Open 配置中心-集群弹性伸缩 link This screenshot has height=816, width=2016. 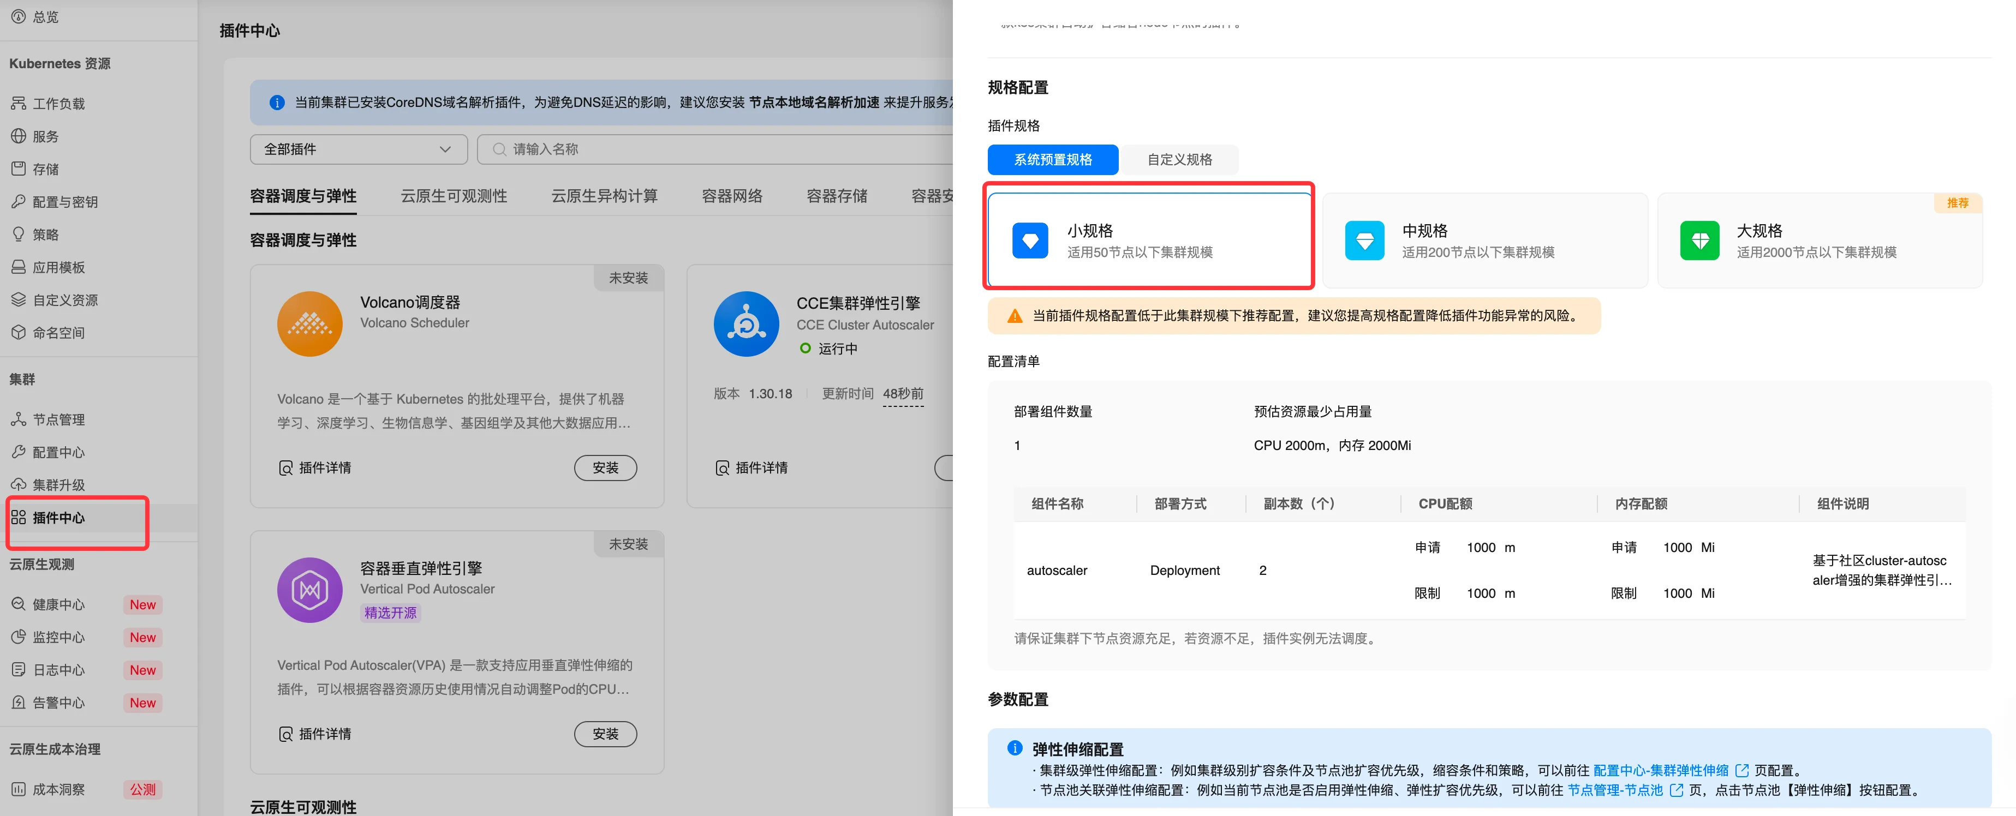tap(1660, 770)
